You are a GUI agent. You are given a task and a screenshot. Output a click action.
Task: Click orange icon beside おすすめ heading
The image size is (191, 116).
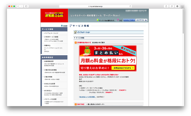coord(76,104)
